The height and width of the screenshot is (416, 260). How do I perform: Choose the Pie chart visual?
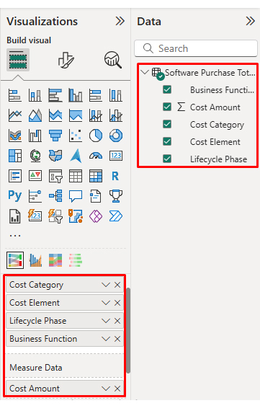[96, 136]
